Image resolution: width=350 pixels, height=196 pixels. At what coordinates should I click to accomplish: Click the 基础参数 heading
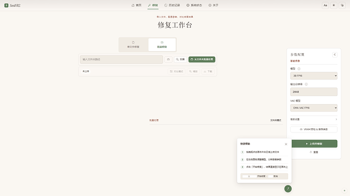click(295, 61)
